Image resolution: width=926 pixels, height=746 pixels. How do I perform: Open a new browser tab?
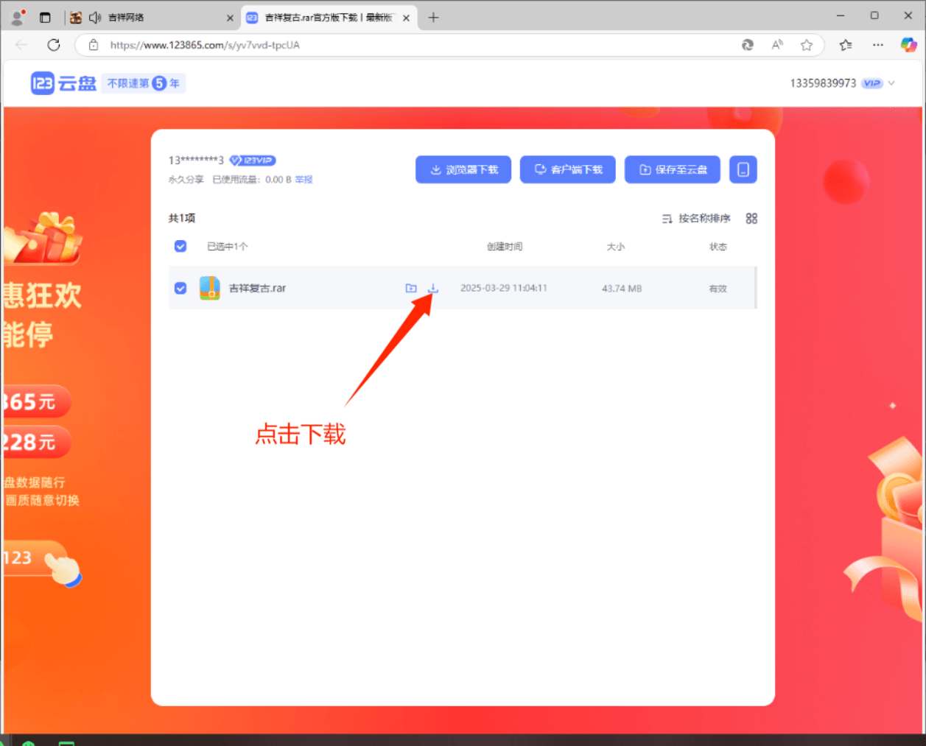click(433, 17)
